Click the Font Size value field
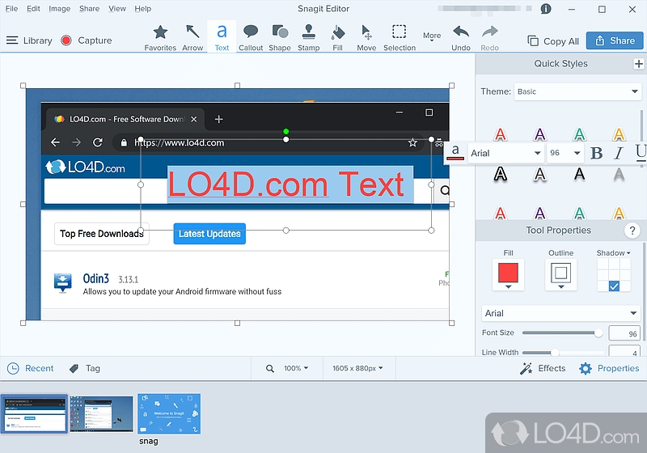This screenshot has height=453, width=647. [x=624, y=333]
